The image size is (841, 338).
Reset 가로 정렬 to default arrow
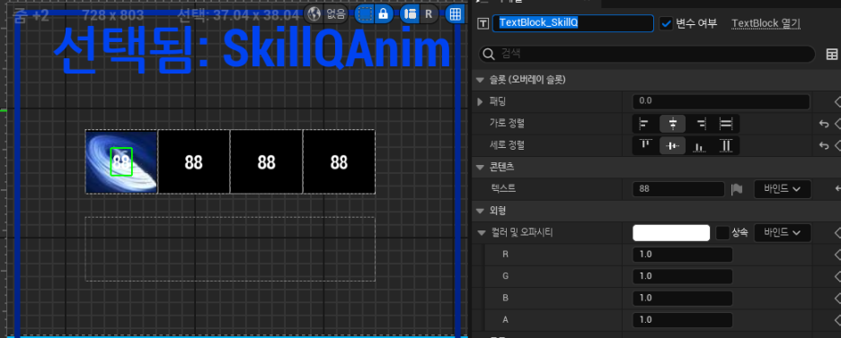(824, 124)
